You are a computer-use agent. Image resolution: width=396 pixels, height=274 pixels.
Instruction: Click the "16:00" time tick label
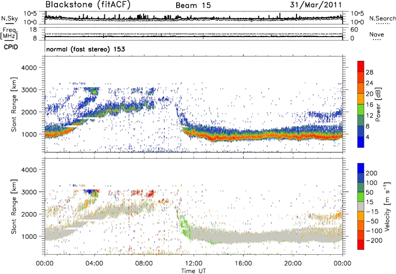tap(243, 264)
